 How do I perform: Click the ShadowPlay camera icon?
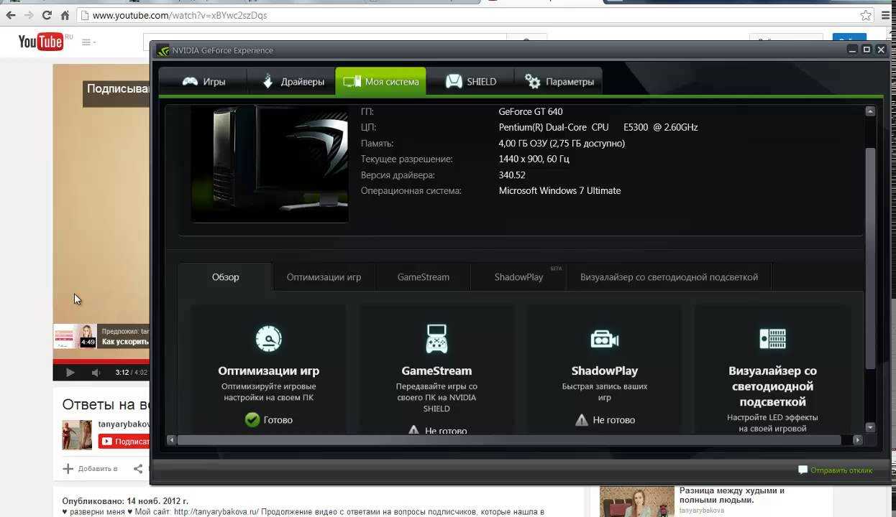pyautogui.click(x=605, y=339)
